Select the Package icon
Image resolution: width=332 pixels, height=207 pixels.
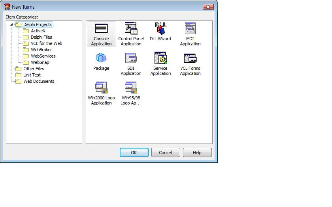pos(101,58)
